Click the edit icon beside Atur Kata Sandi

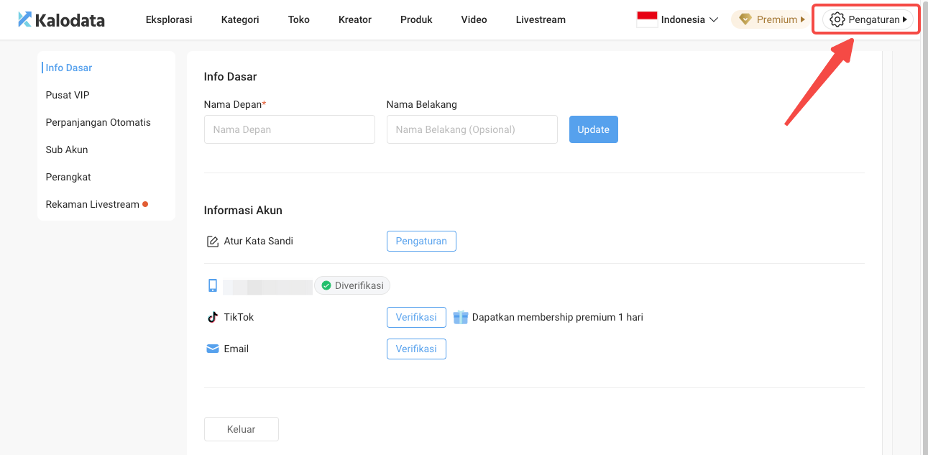[212, 241]
